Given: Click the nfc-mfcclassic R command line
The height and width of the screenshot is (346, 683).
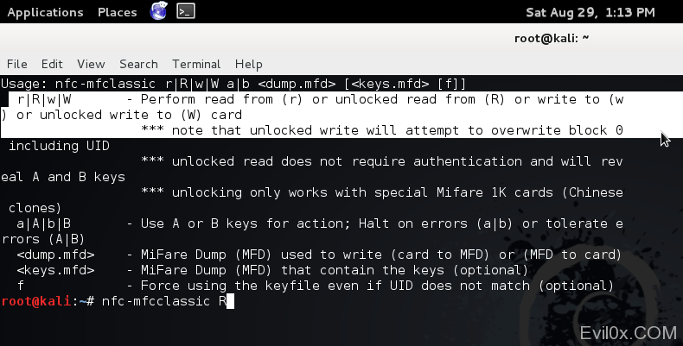Looking at the screenshot, I should 163,301.
